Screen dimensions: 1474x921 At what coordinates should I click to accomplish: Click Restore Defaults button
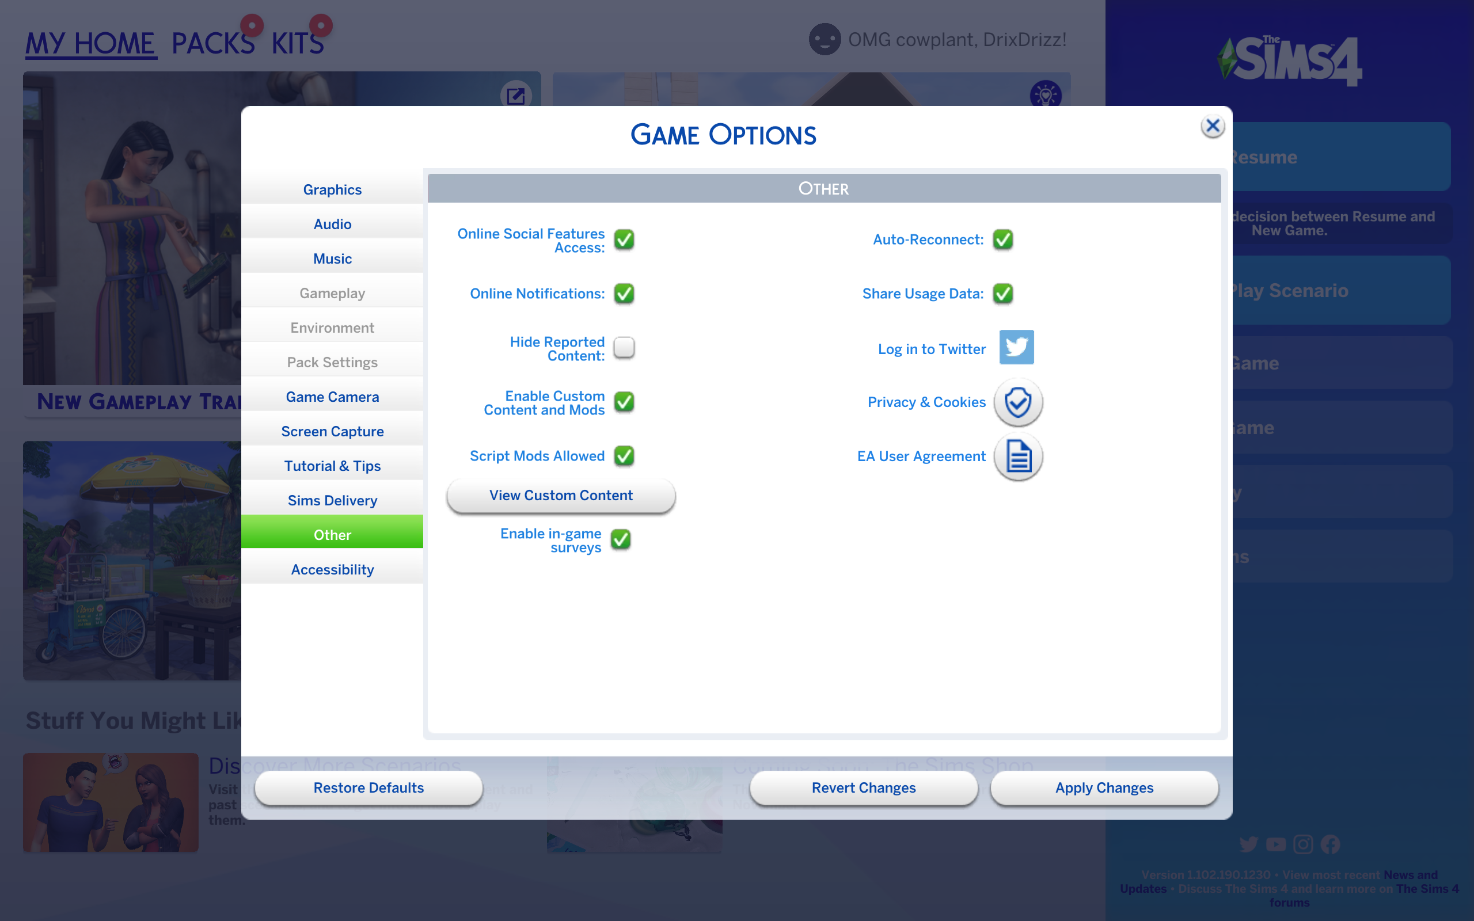point(368,787)
